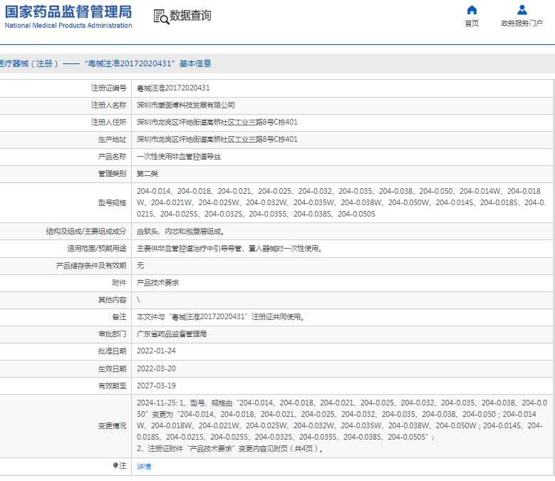The image size is (555, 481).
Task: Click attachment value 产品技术要求
Action: tap(158, 282)
